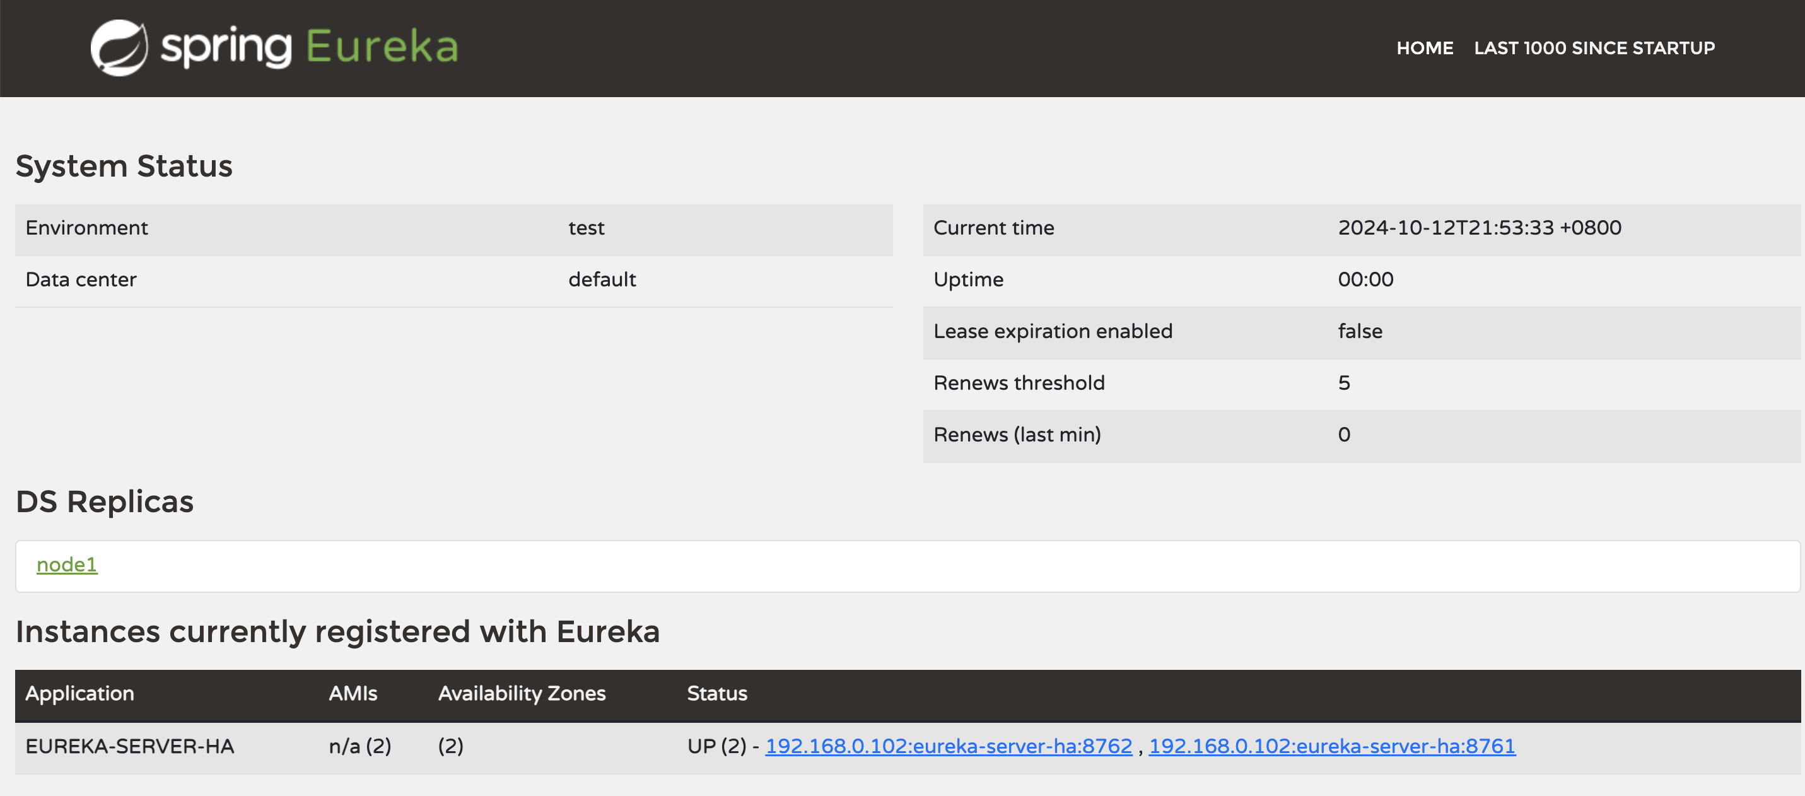Screen dimensions: 1805x796
Task: Click the Uptime value 00:00
Action: coord(1365,279)
